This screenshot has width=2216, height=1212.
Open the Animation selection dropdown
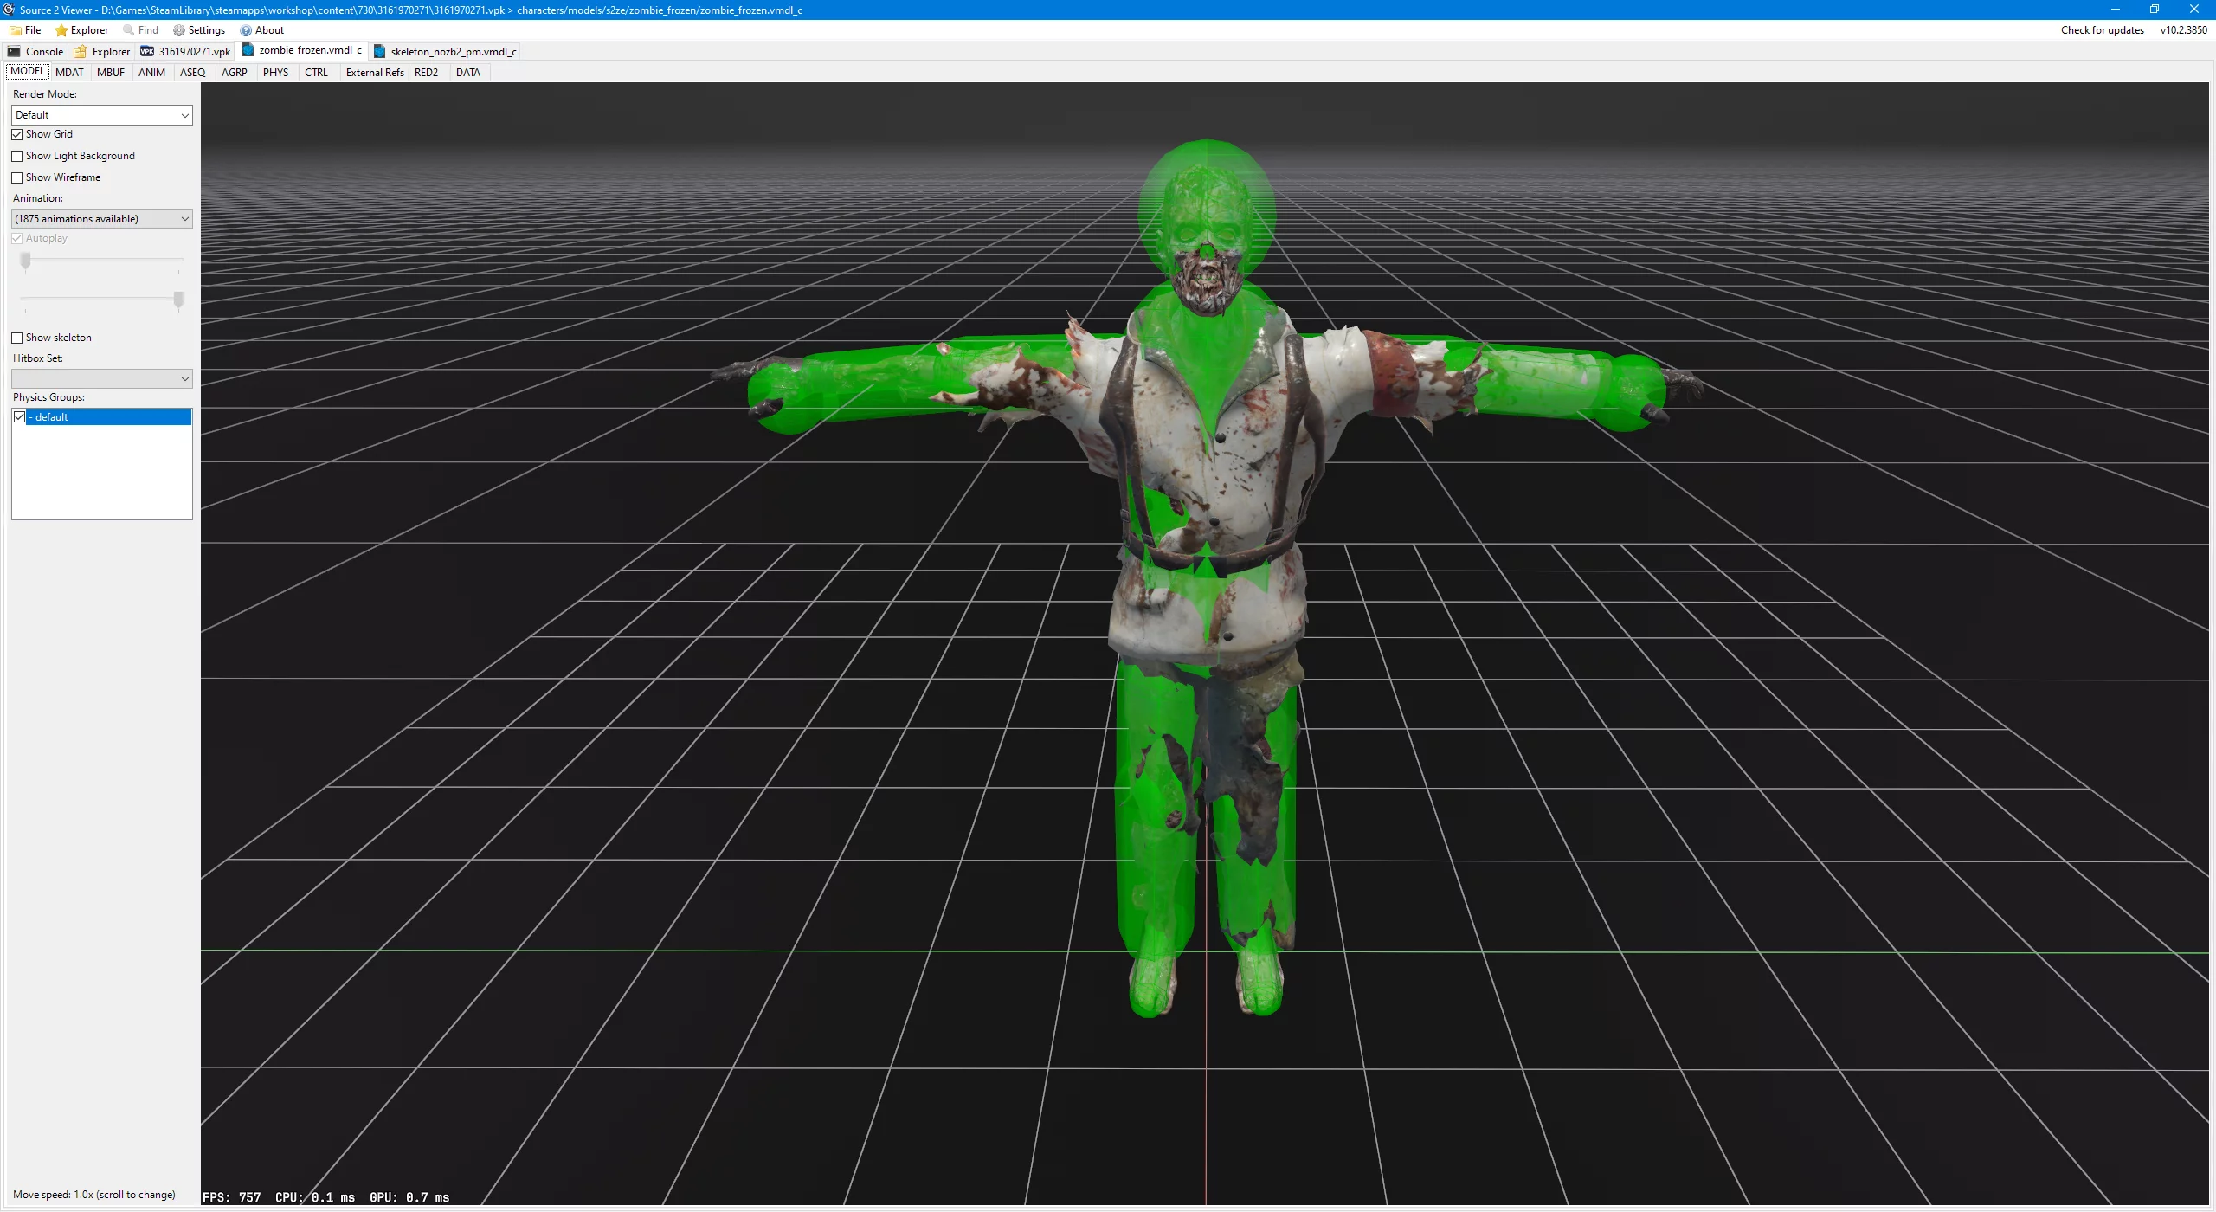pyautogui.click(x=102, y=219)
